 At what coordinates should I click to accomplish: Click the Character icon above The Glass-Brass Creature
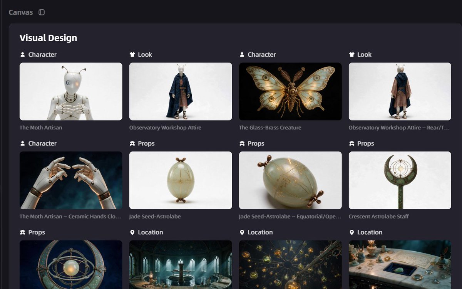242,55
